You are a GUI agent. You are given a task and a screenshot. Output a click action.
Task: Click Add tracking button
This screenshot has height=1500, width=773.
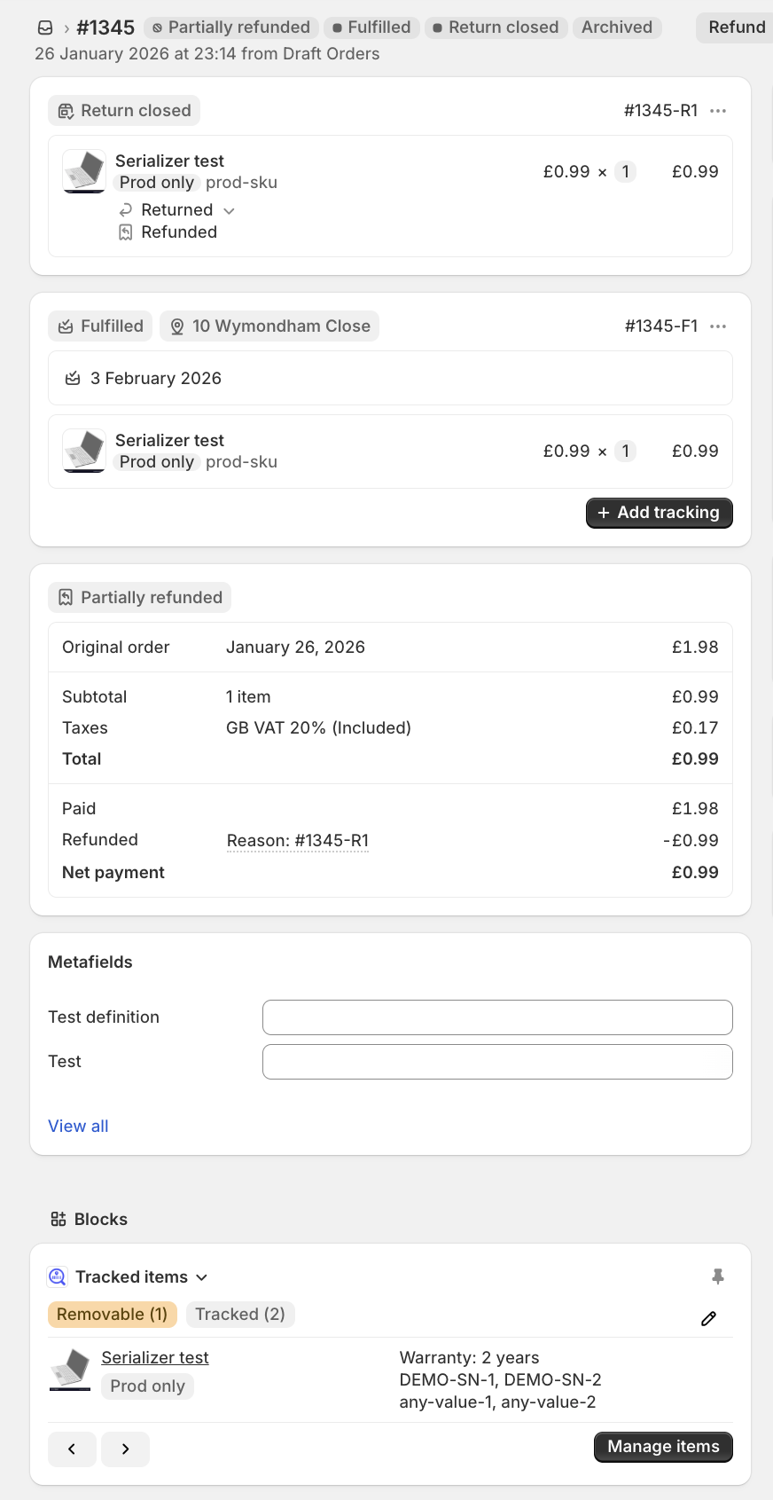coord(659,513)
